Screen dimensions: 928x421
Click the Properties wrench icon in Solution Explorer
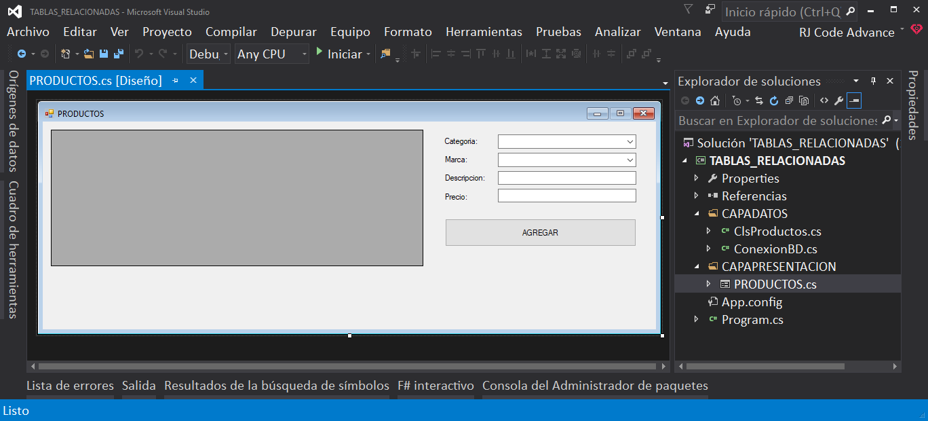pos(839,100)
